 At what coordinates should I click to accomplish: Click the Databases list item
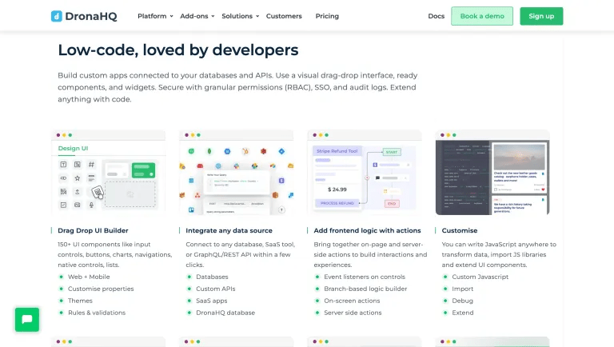pyautogui.click(x=212, y=277)
